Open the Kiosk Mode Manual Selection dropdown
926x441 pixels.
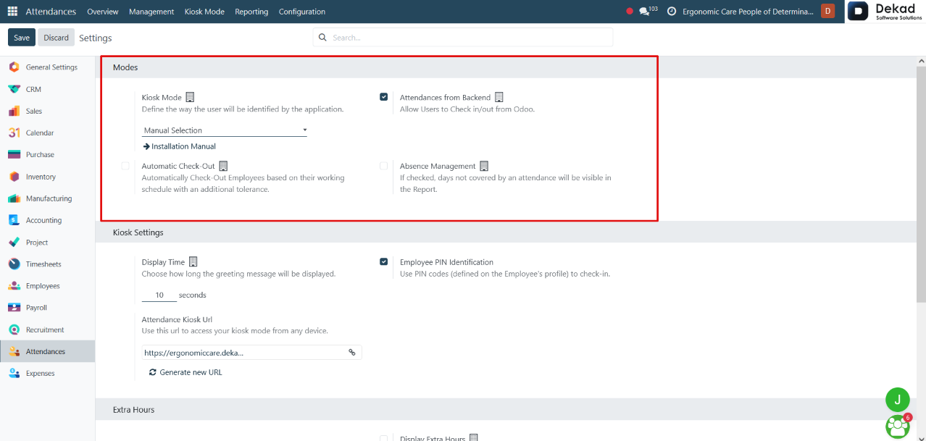pyautogui.click(x=225, y=130)
